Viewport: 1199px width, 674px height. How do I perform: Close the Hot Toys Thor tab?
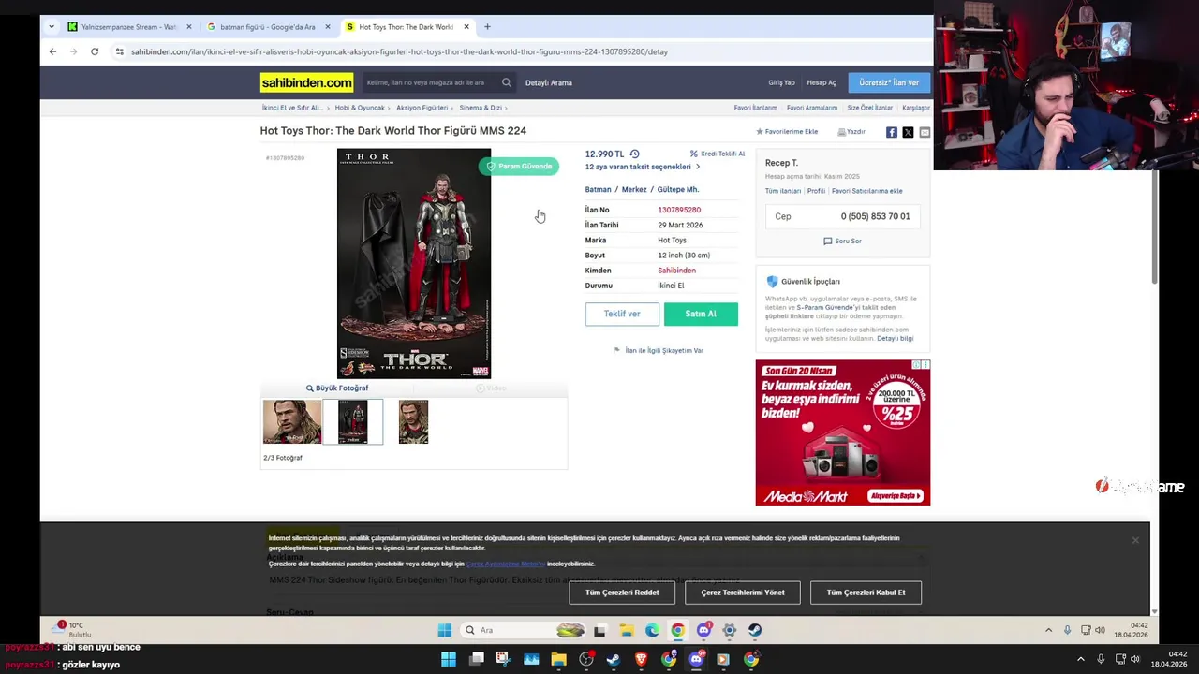466,26
